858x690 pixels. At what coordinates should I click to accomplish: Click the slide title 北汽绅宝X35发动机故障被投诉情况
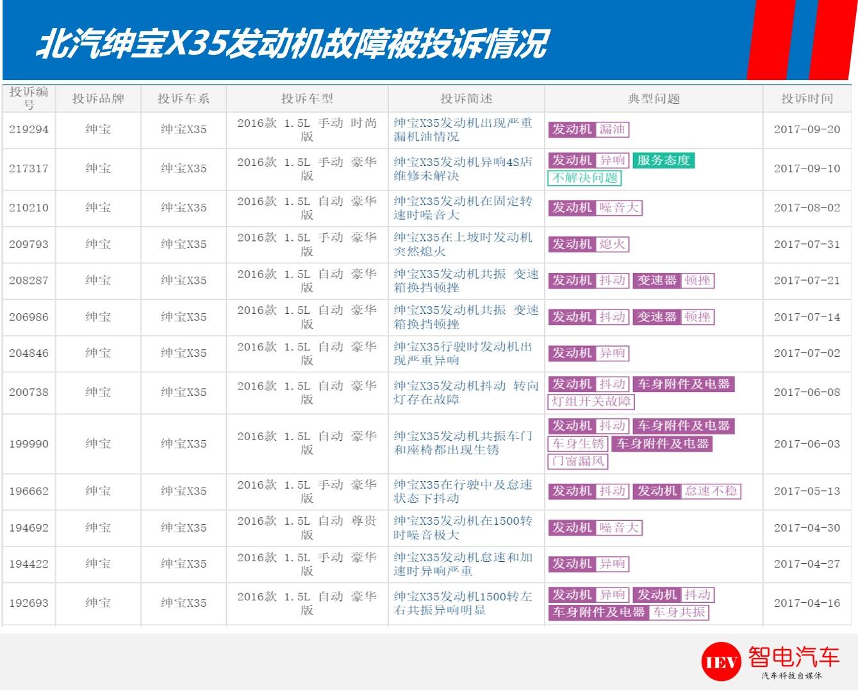click(x=292, y=44)
